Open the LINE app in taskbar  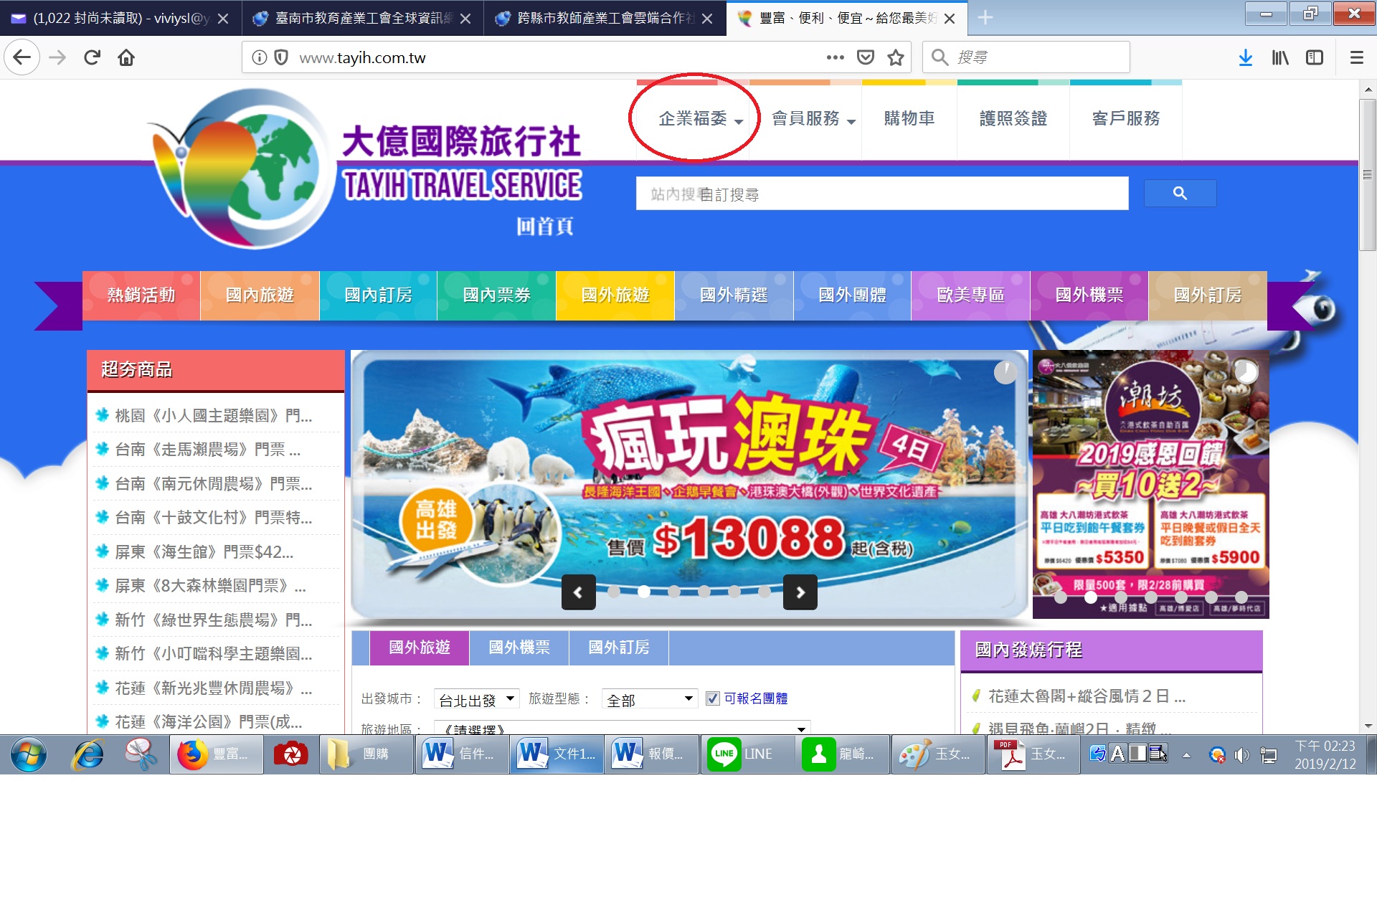747,754
